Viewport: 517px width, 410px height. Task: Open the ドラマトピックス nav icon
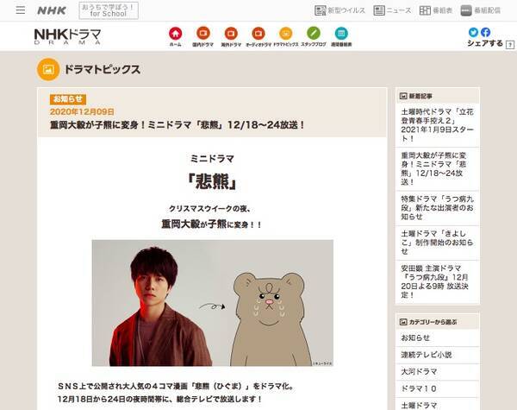coord(286,36)
